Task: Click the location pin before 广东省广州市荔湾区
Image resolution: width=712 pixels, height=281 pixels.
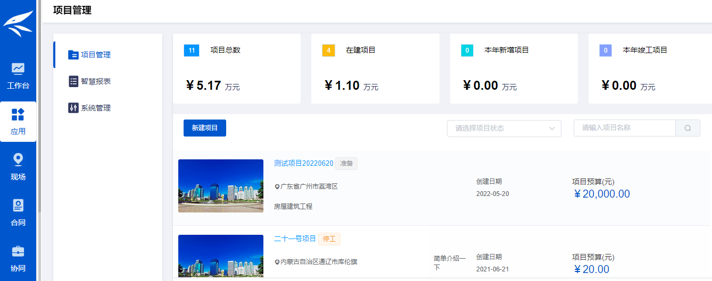Action: coord(277,187)
